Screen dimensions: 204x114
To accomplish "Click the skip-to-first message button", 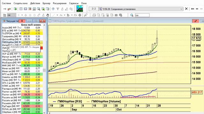I will coord(193,9).
